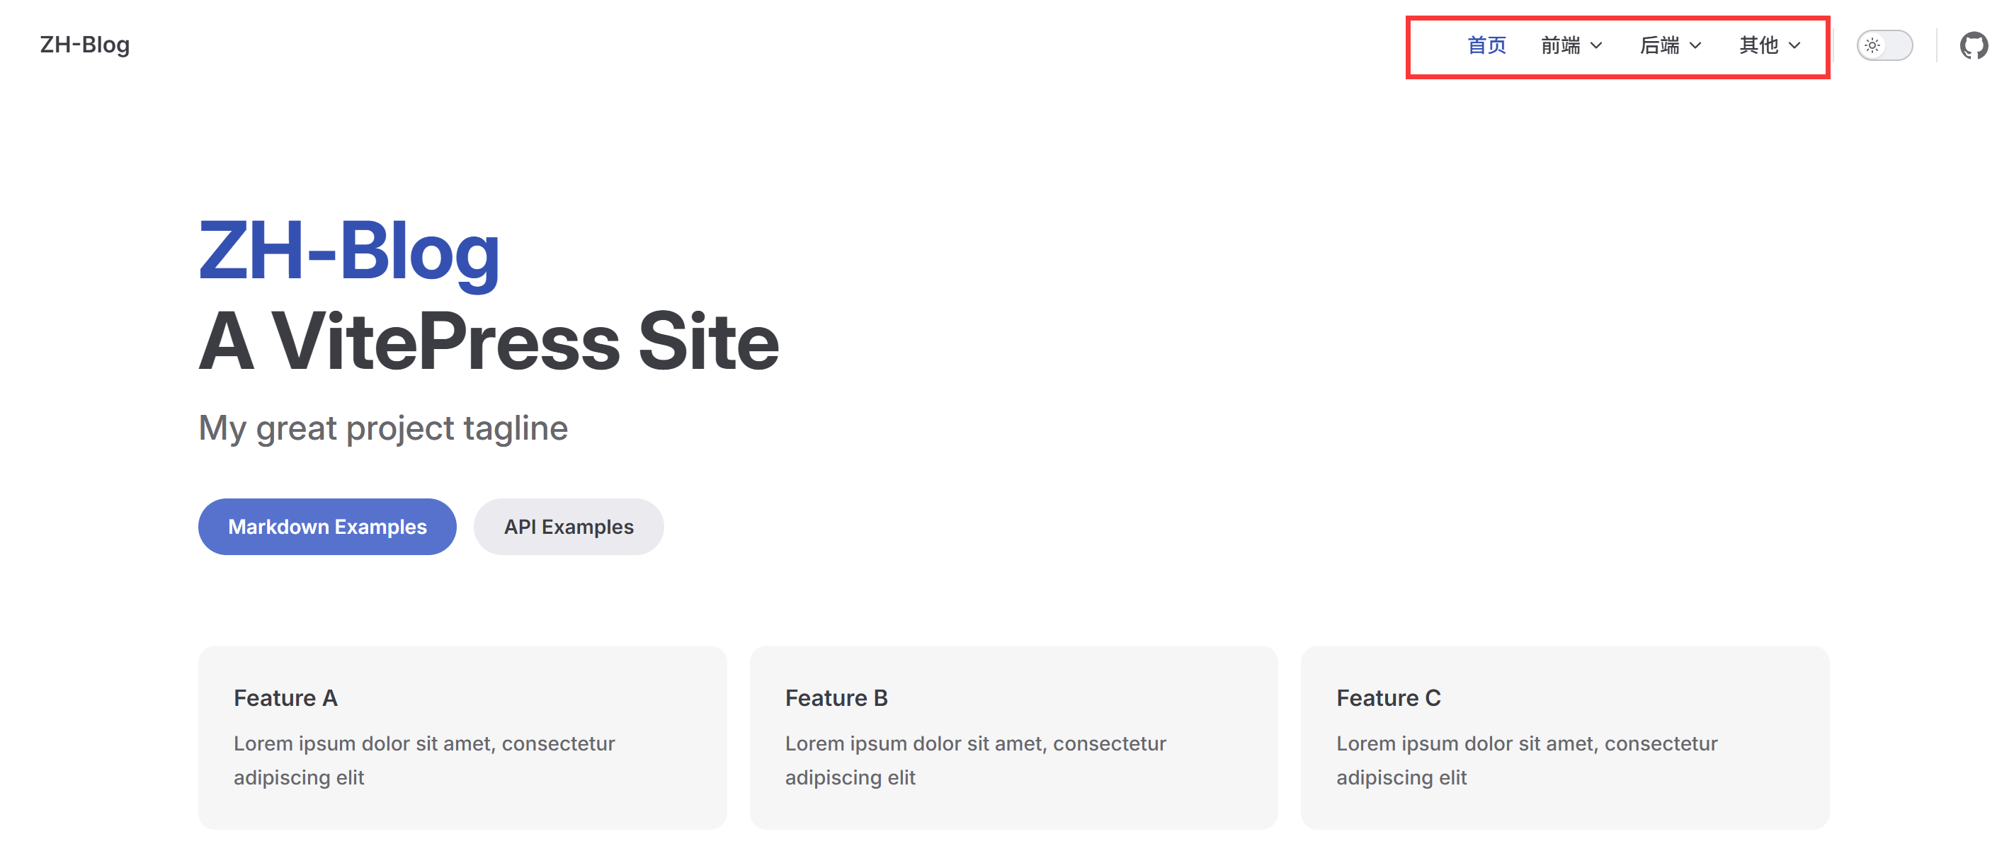Click the chevron arrow beside 其他
The width and height of the screenshot is (2014, 856).
(x=1795, y=45)
